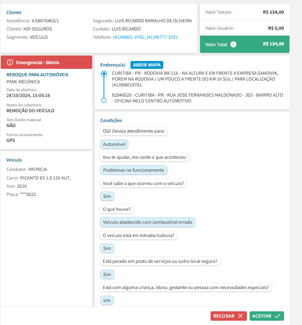Image resolution: width=302 pixels, height=325 pixels.
Task: Click the "Olá! Deseja atendimento para:" message
Action: (134, 131)
